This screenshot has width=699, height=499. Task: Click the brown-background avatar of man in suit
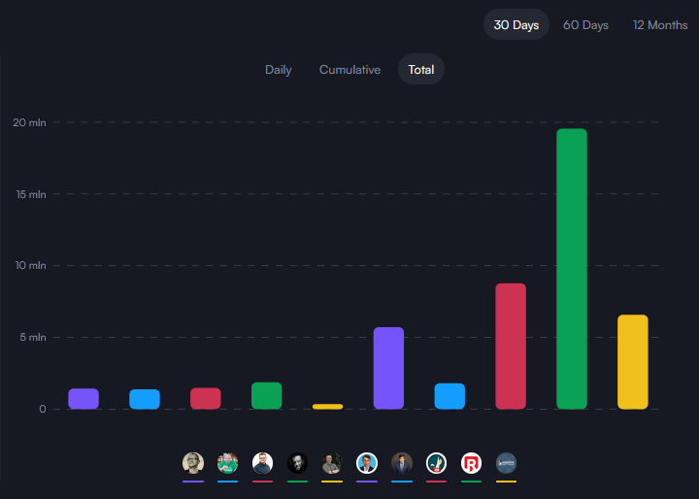[402, 463]
